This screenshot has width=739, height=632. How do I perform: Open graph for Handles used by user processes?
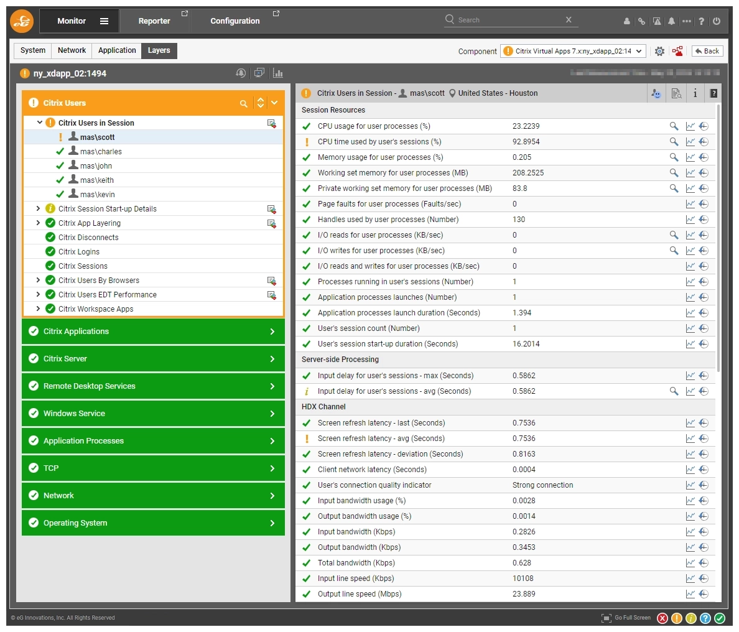point(690,220)
